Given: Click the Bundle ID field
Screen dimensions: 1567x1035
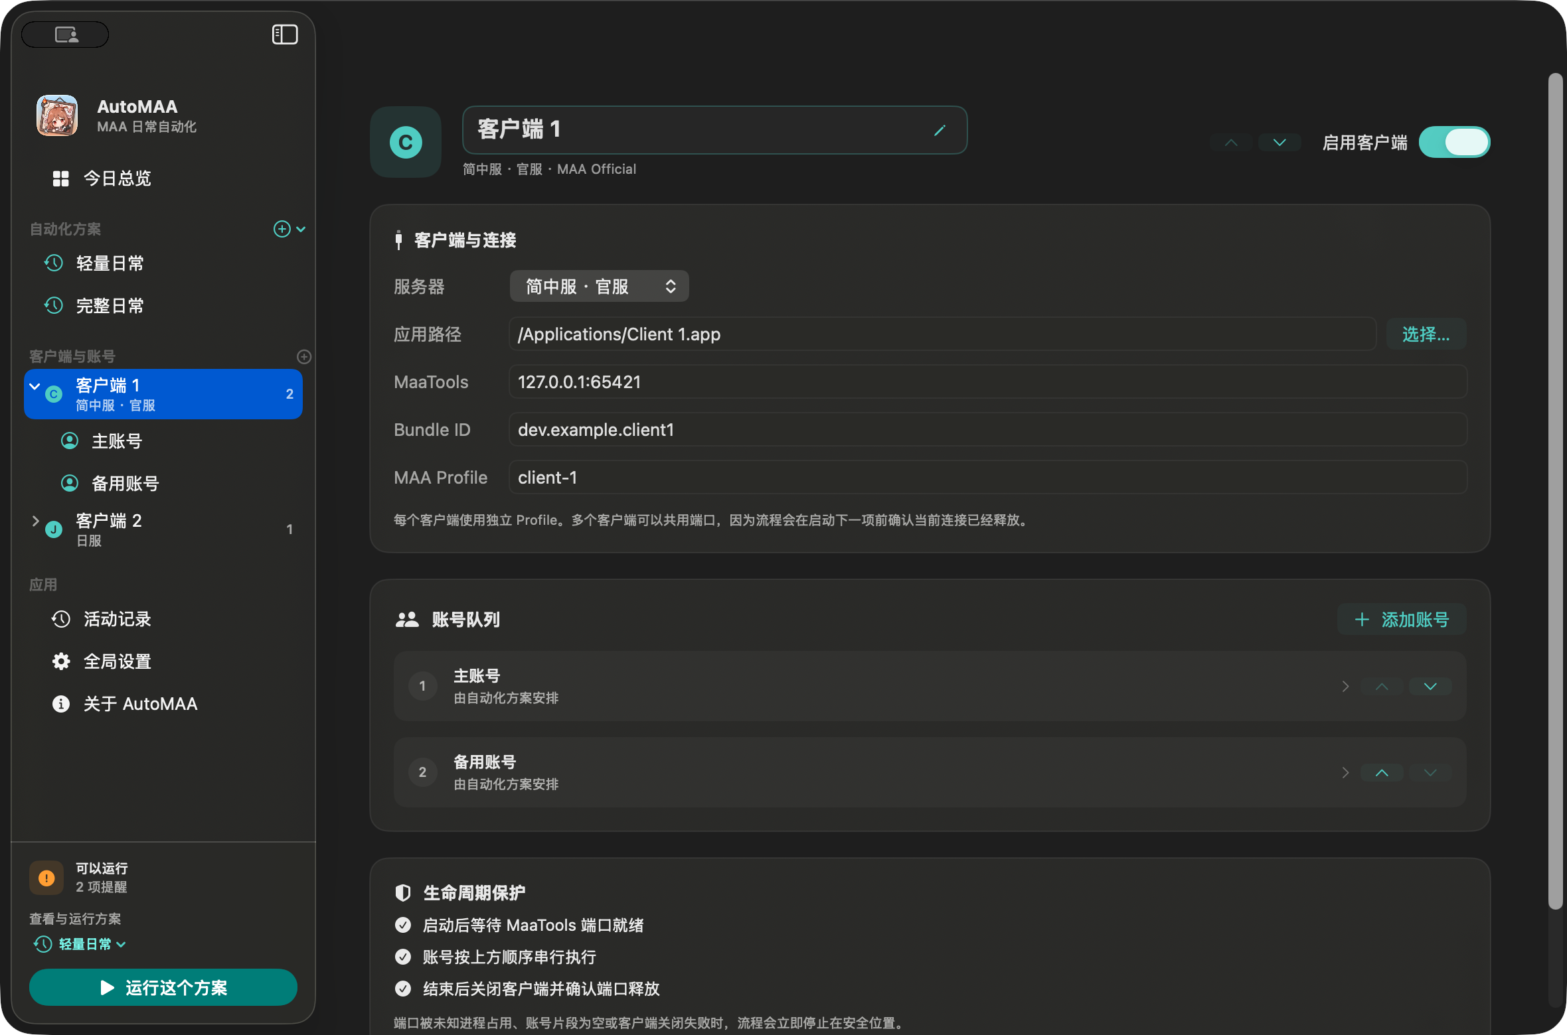Looking at the screenshot, I should (987, 430).
